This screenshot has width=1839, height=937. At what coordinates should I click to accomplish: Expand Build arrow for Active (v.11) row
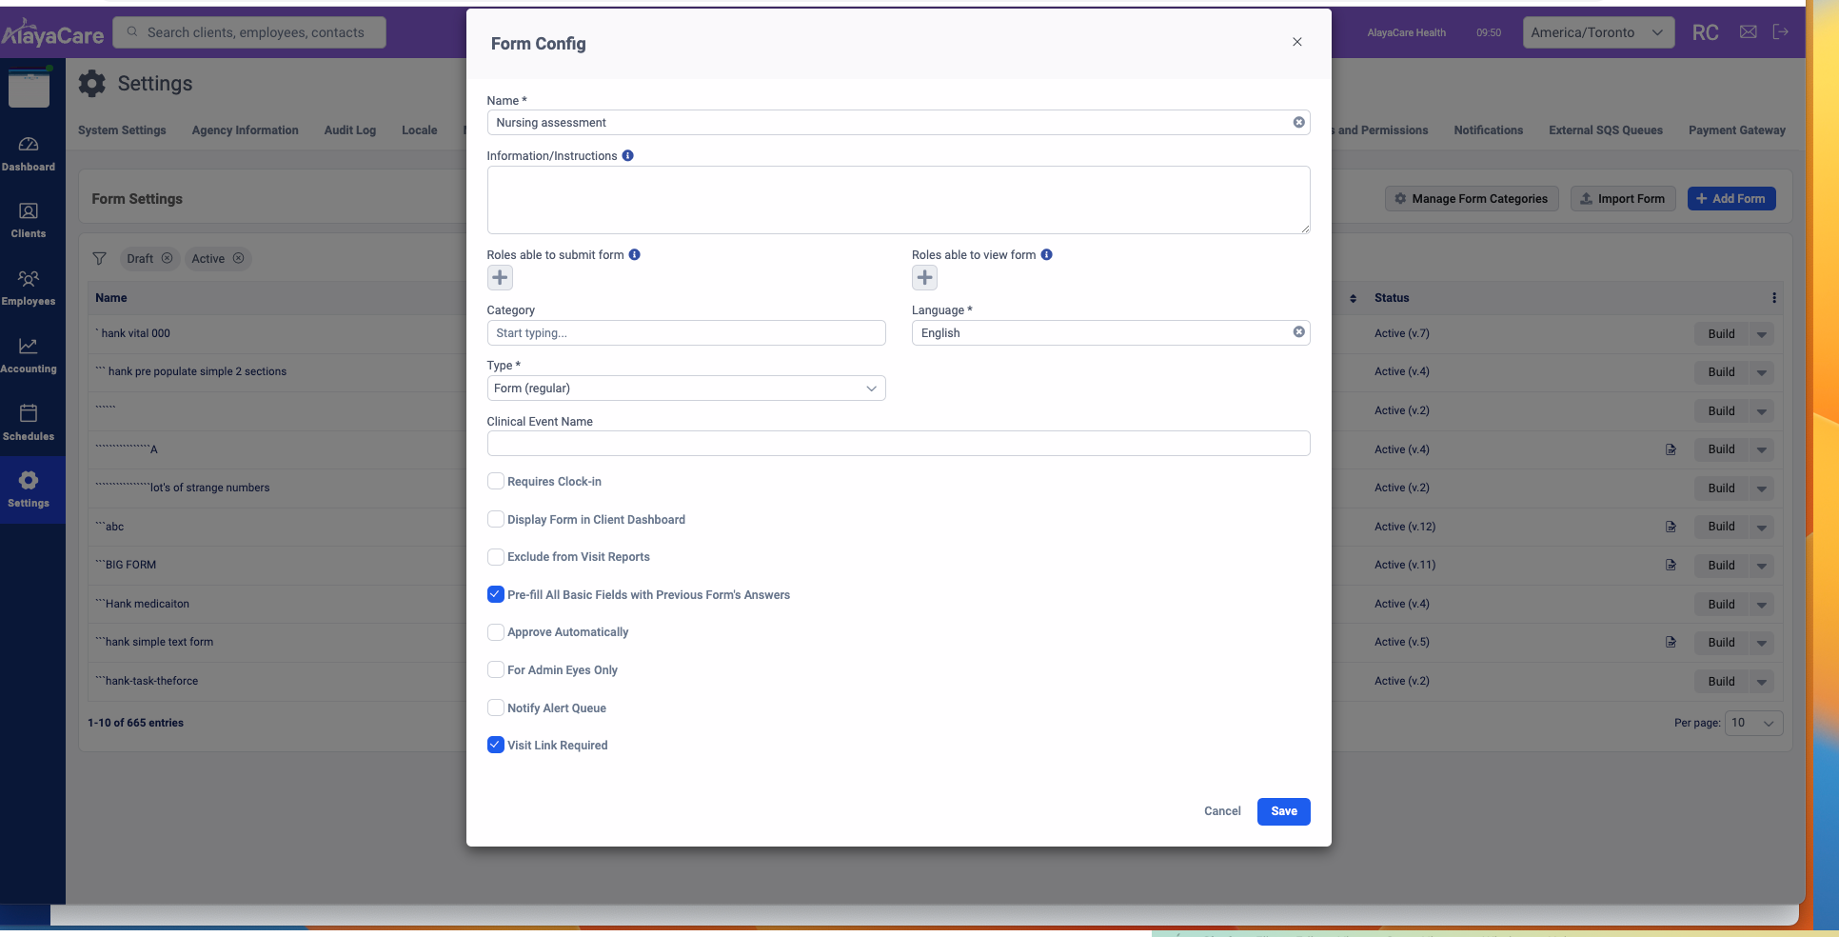coord(1761,566)
